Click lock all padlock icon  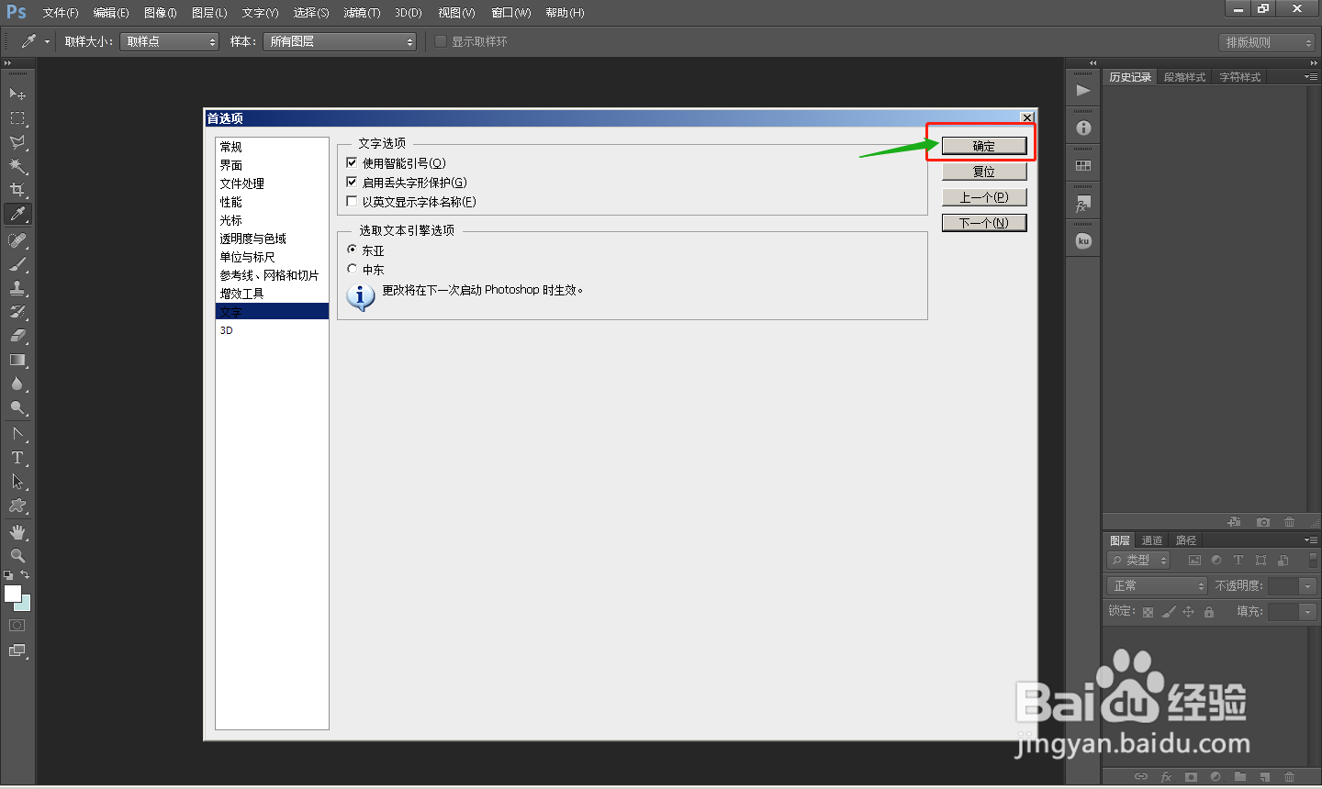1209,612
